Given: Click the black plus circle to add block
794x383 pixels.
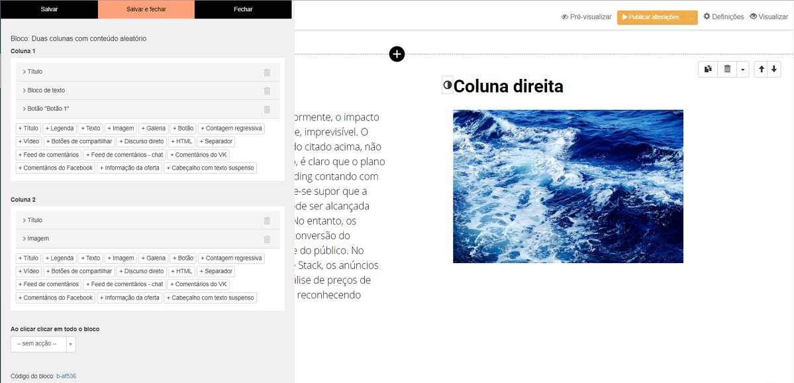Looking at the screenshot, I should [397, 54].
